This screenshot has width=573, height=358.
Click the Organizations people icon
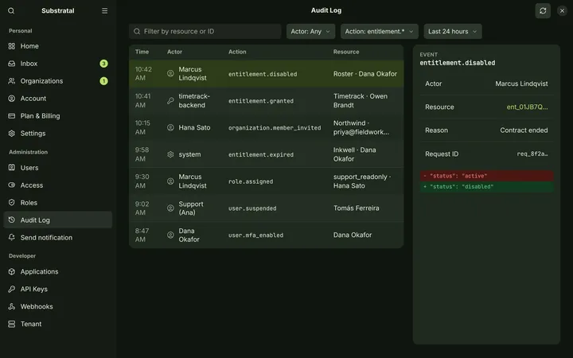coord(12,81)
